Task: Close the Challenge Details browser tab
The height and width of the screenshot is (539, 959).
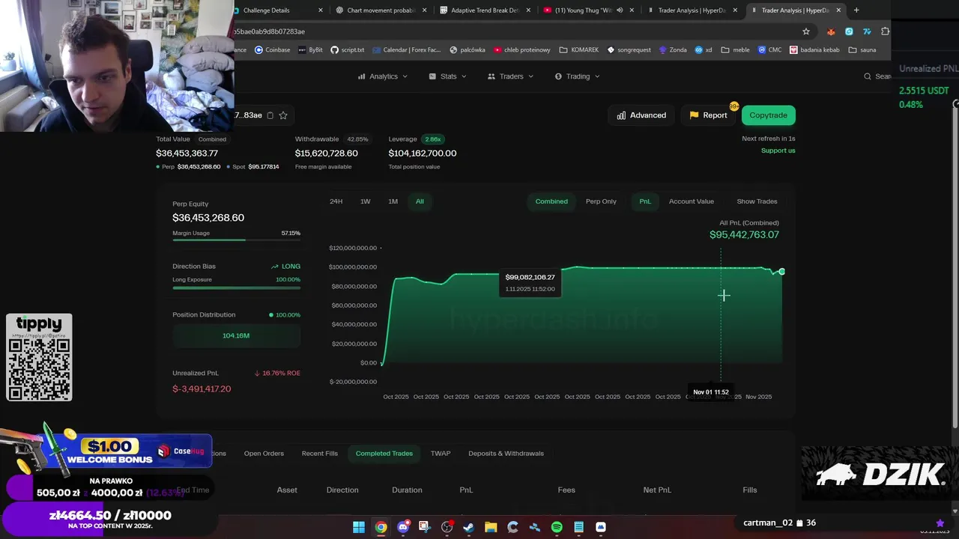Action: coord(321,10)
